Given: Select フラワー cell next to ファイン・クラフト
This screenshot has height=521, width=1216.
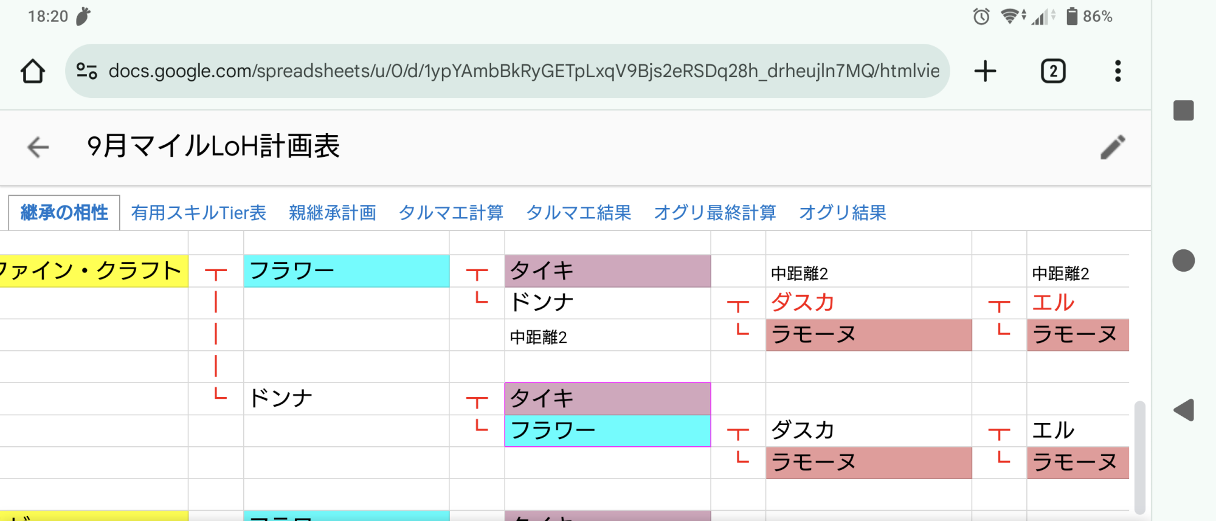Looking at the screenshot, I should click(347, 271).
